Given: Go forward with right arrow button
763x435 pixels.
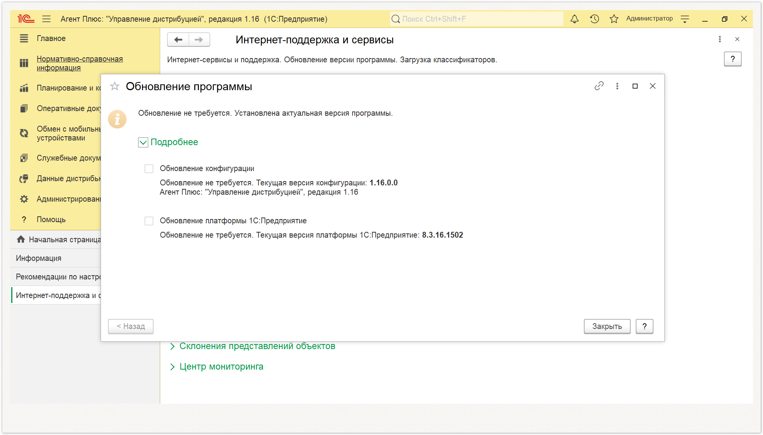Looking at the screenshot, I should 199,39.
